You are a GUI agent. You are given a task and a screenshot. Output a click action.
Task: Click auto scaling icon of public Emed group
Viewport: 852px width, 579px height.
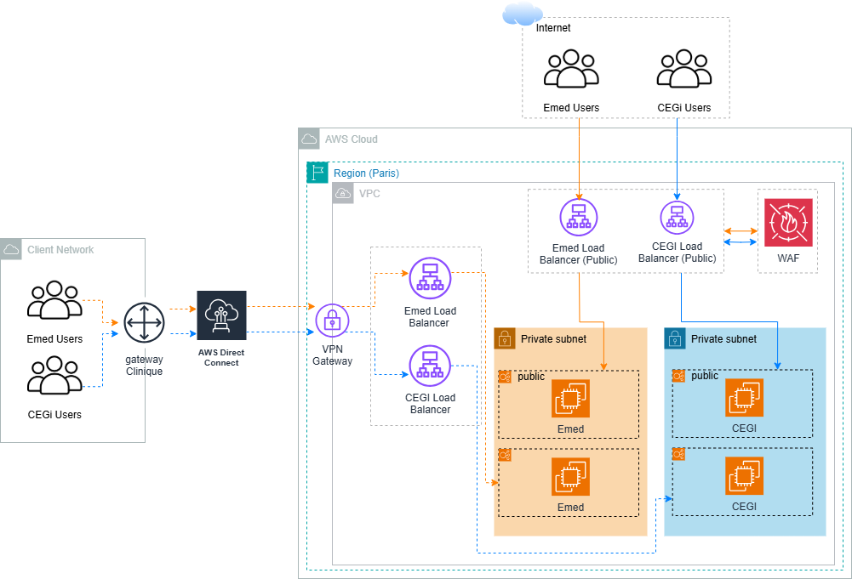[505, 377]
